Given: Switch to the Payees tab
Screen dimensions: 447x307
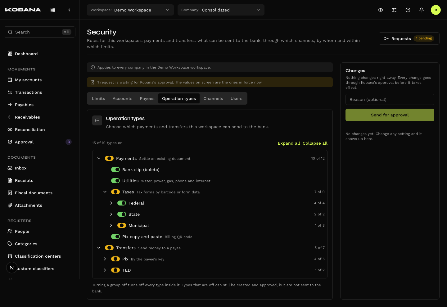Looking at the screenshot, I should pyautogui.click(x=147, y=98).
